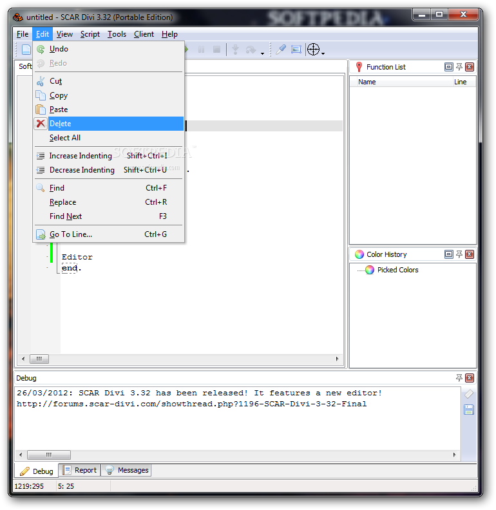Choose Cut from the Edit menu
The width and height of the screenshot is (496, 510).
click(x=109, y=81)
